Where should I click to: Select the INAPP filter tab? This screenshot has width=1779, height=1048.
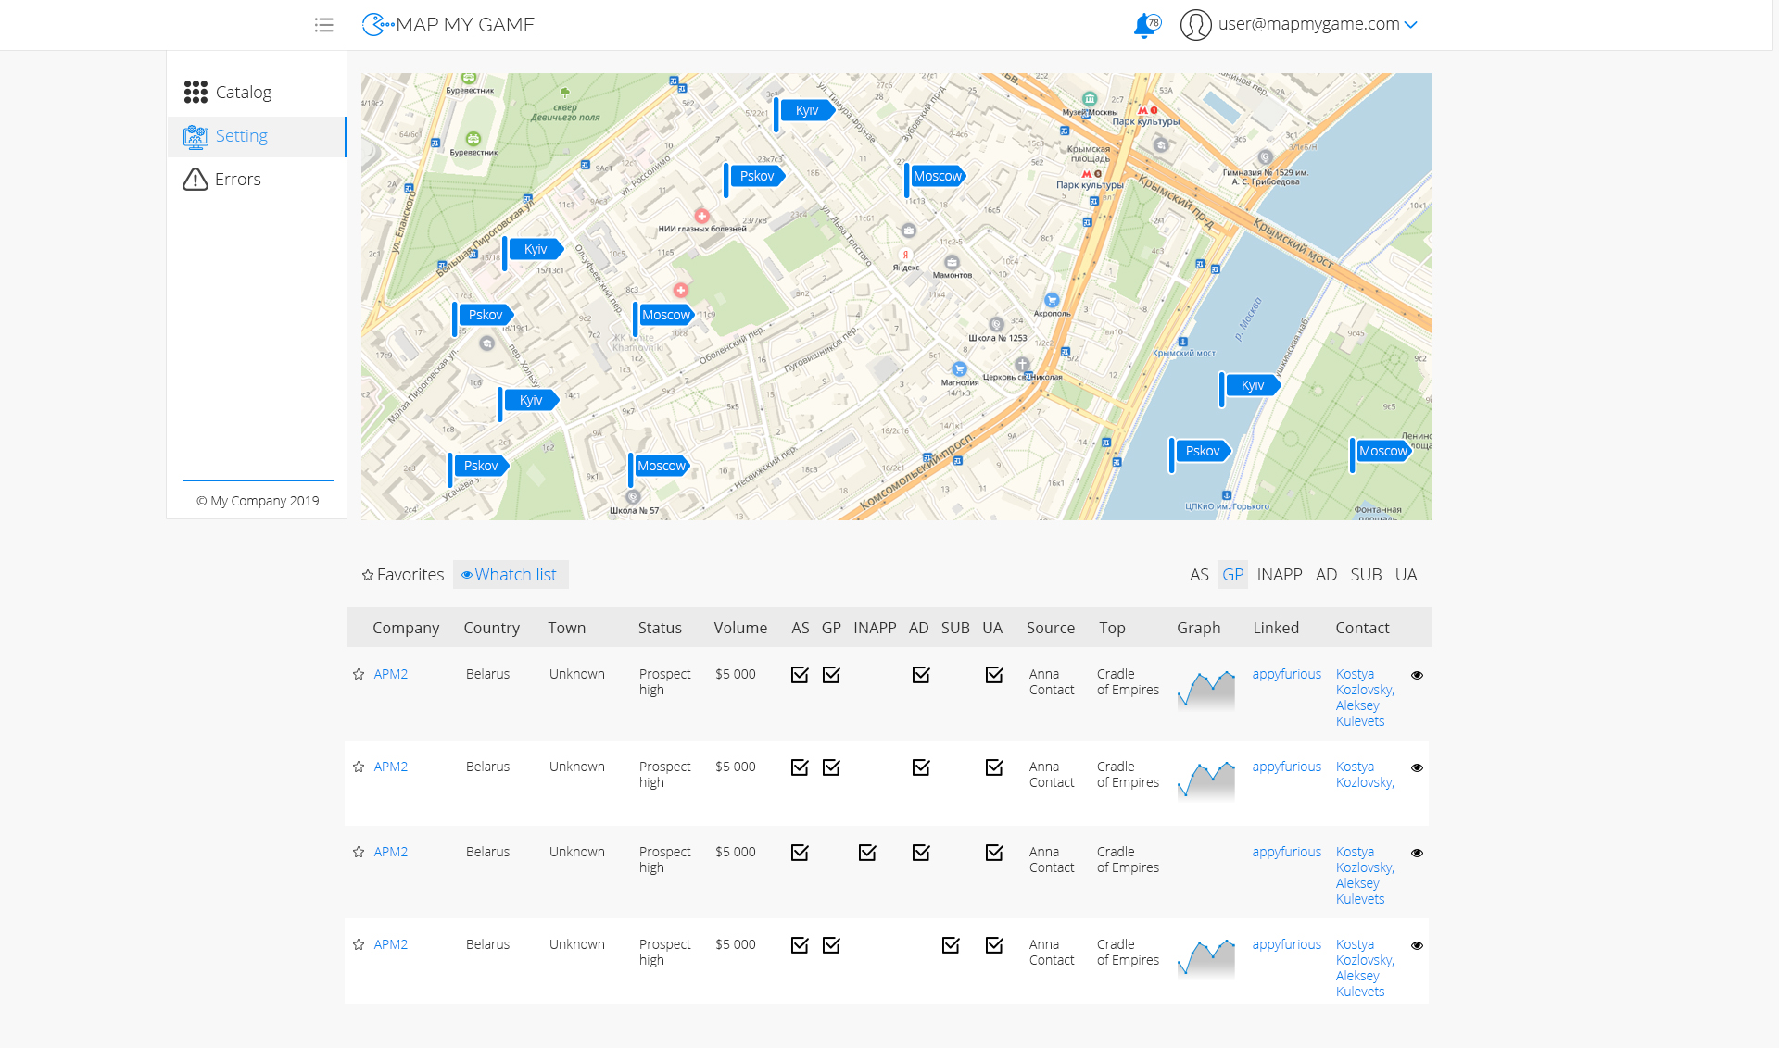[x=1280, y=575]
